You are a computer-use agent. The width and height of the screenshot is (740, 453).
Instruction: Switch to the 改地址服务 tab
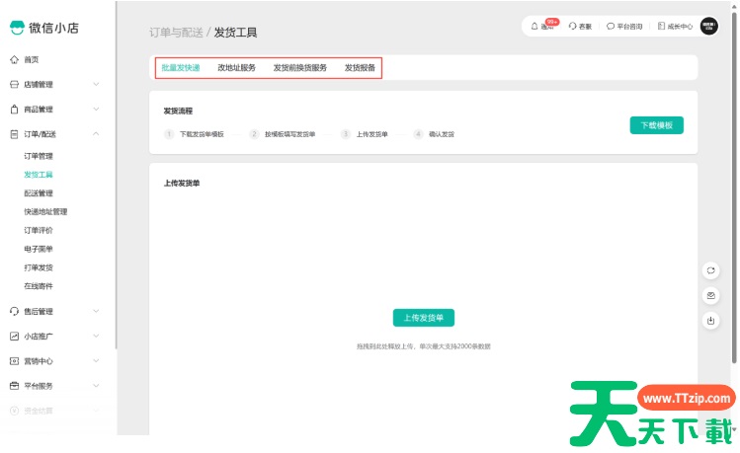click(x=236, y=68)
